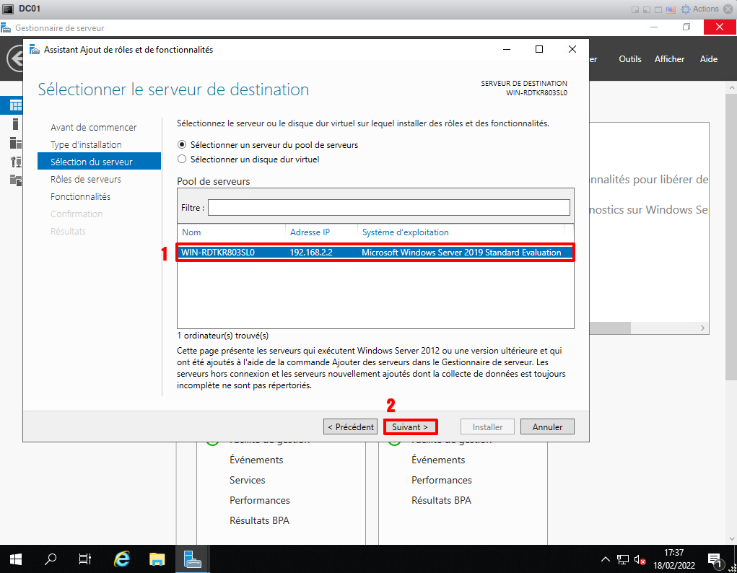Click the 'Suivant >' button
This screenshot has height=573, width=737.
pos(410,427)
